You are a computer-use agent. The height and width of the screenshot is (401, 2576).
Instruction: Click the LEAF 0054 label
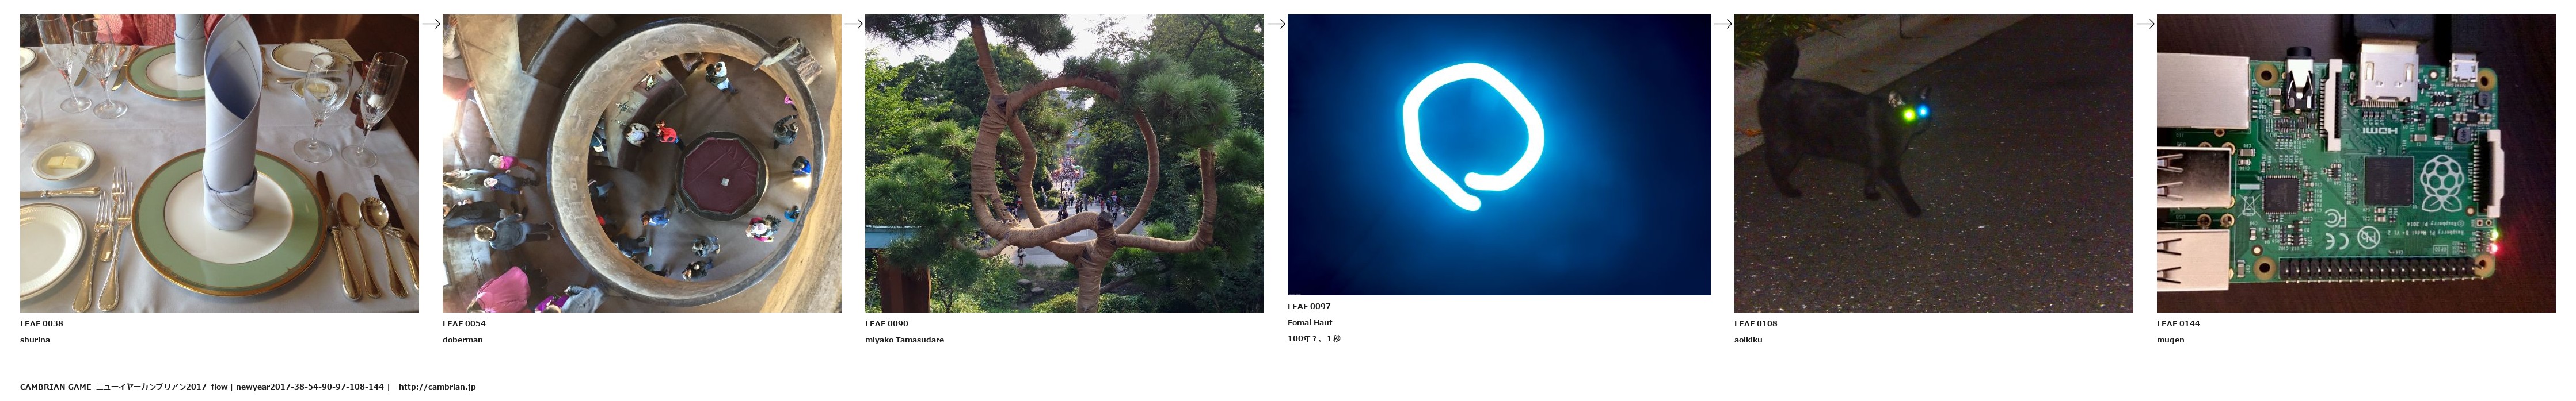464,323
